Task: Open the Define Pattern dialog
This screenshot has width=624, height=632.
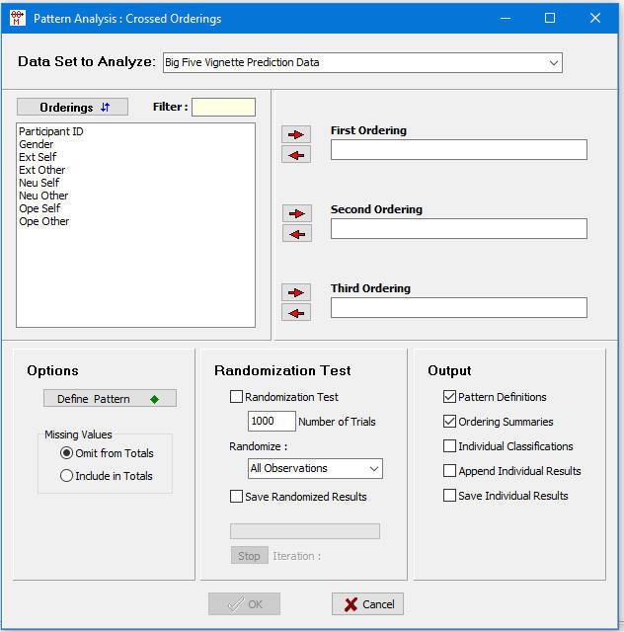Action: click(x=110, y=399)
